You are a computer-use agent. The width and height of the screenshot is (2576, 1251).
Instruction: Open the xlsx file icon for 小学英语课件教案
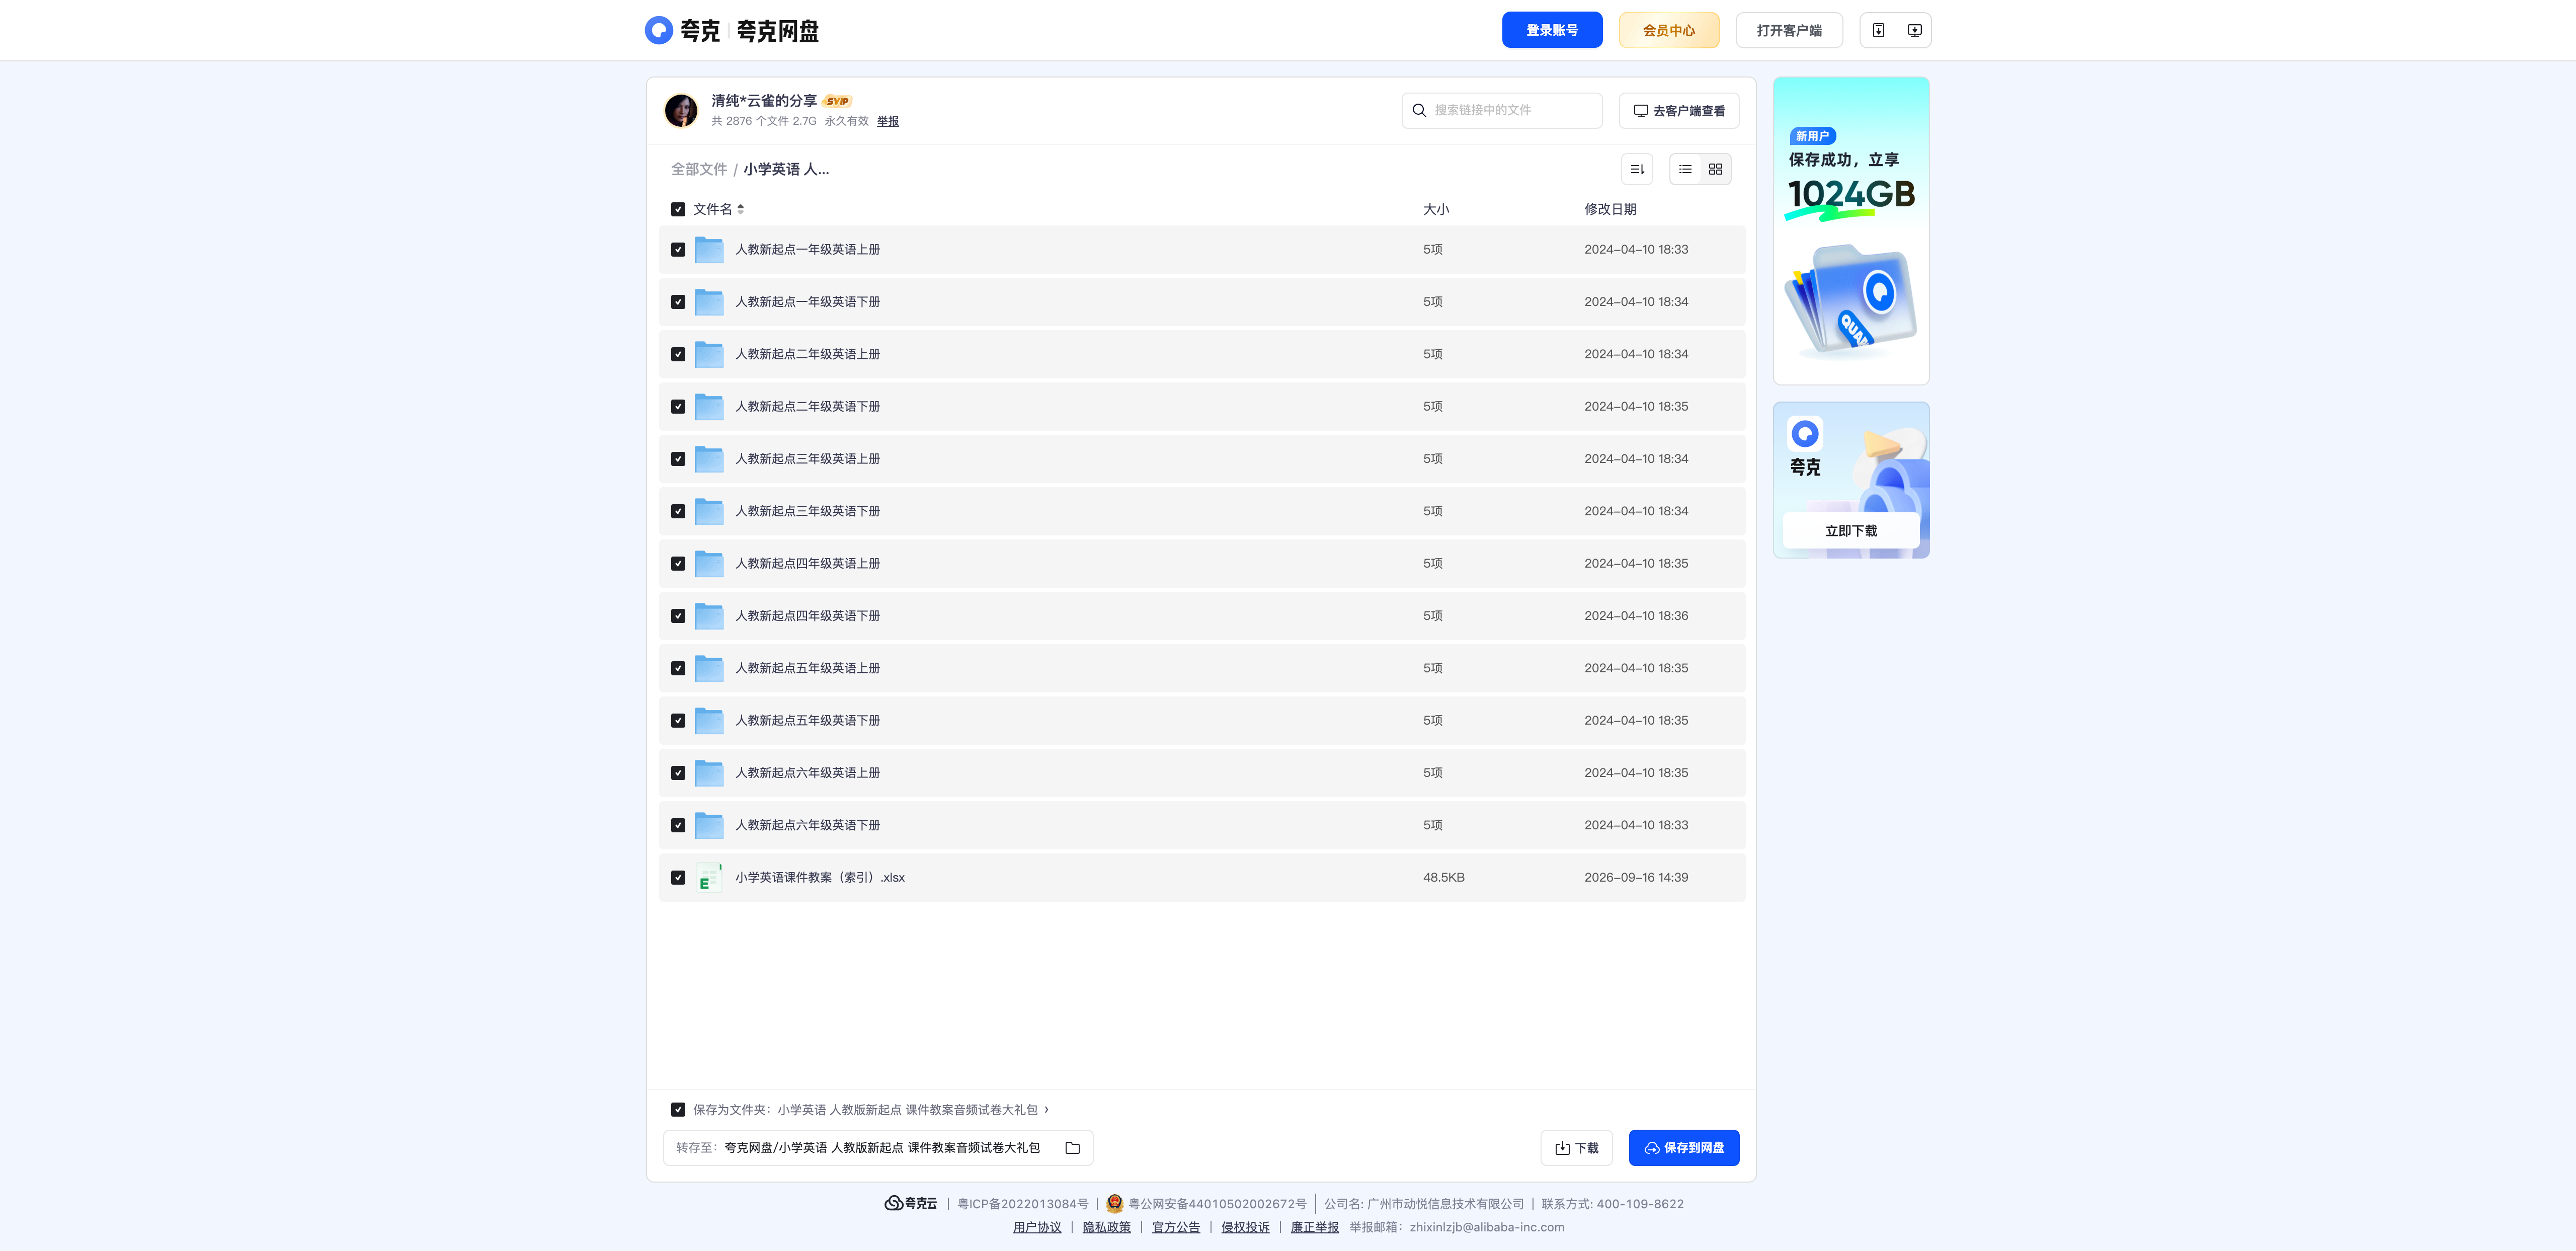point(709,877)
